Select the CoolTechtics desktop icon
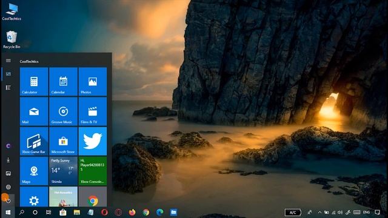Viewport: 388px width, 218px height. tap(12, 12)
